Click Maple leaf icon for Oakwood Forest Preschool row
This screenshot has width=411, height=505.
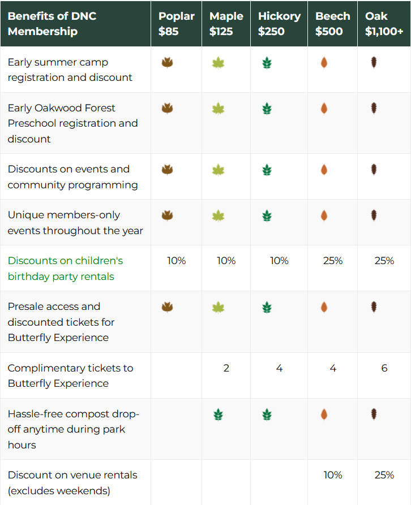218,109
